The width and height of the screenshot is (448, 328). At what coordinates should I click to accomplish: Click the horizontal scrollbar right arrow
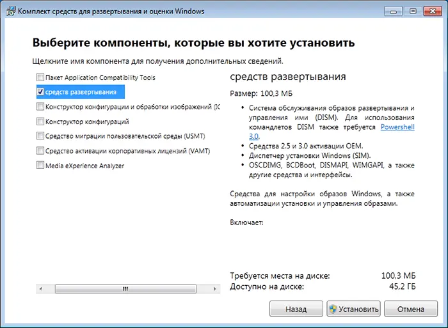[215, 289]
